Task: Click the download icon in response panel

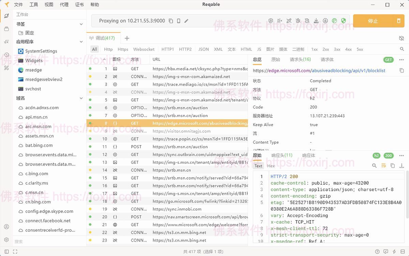Action: 402,166
